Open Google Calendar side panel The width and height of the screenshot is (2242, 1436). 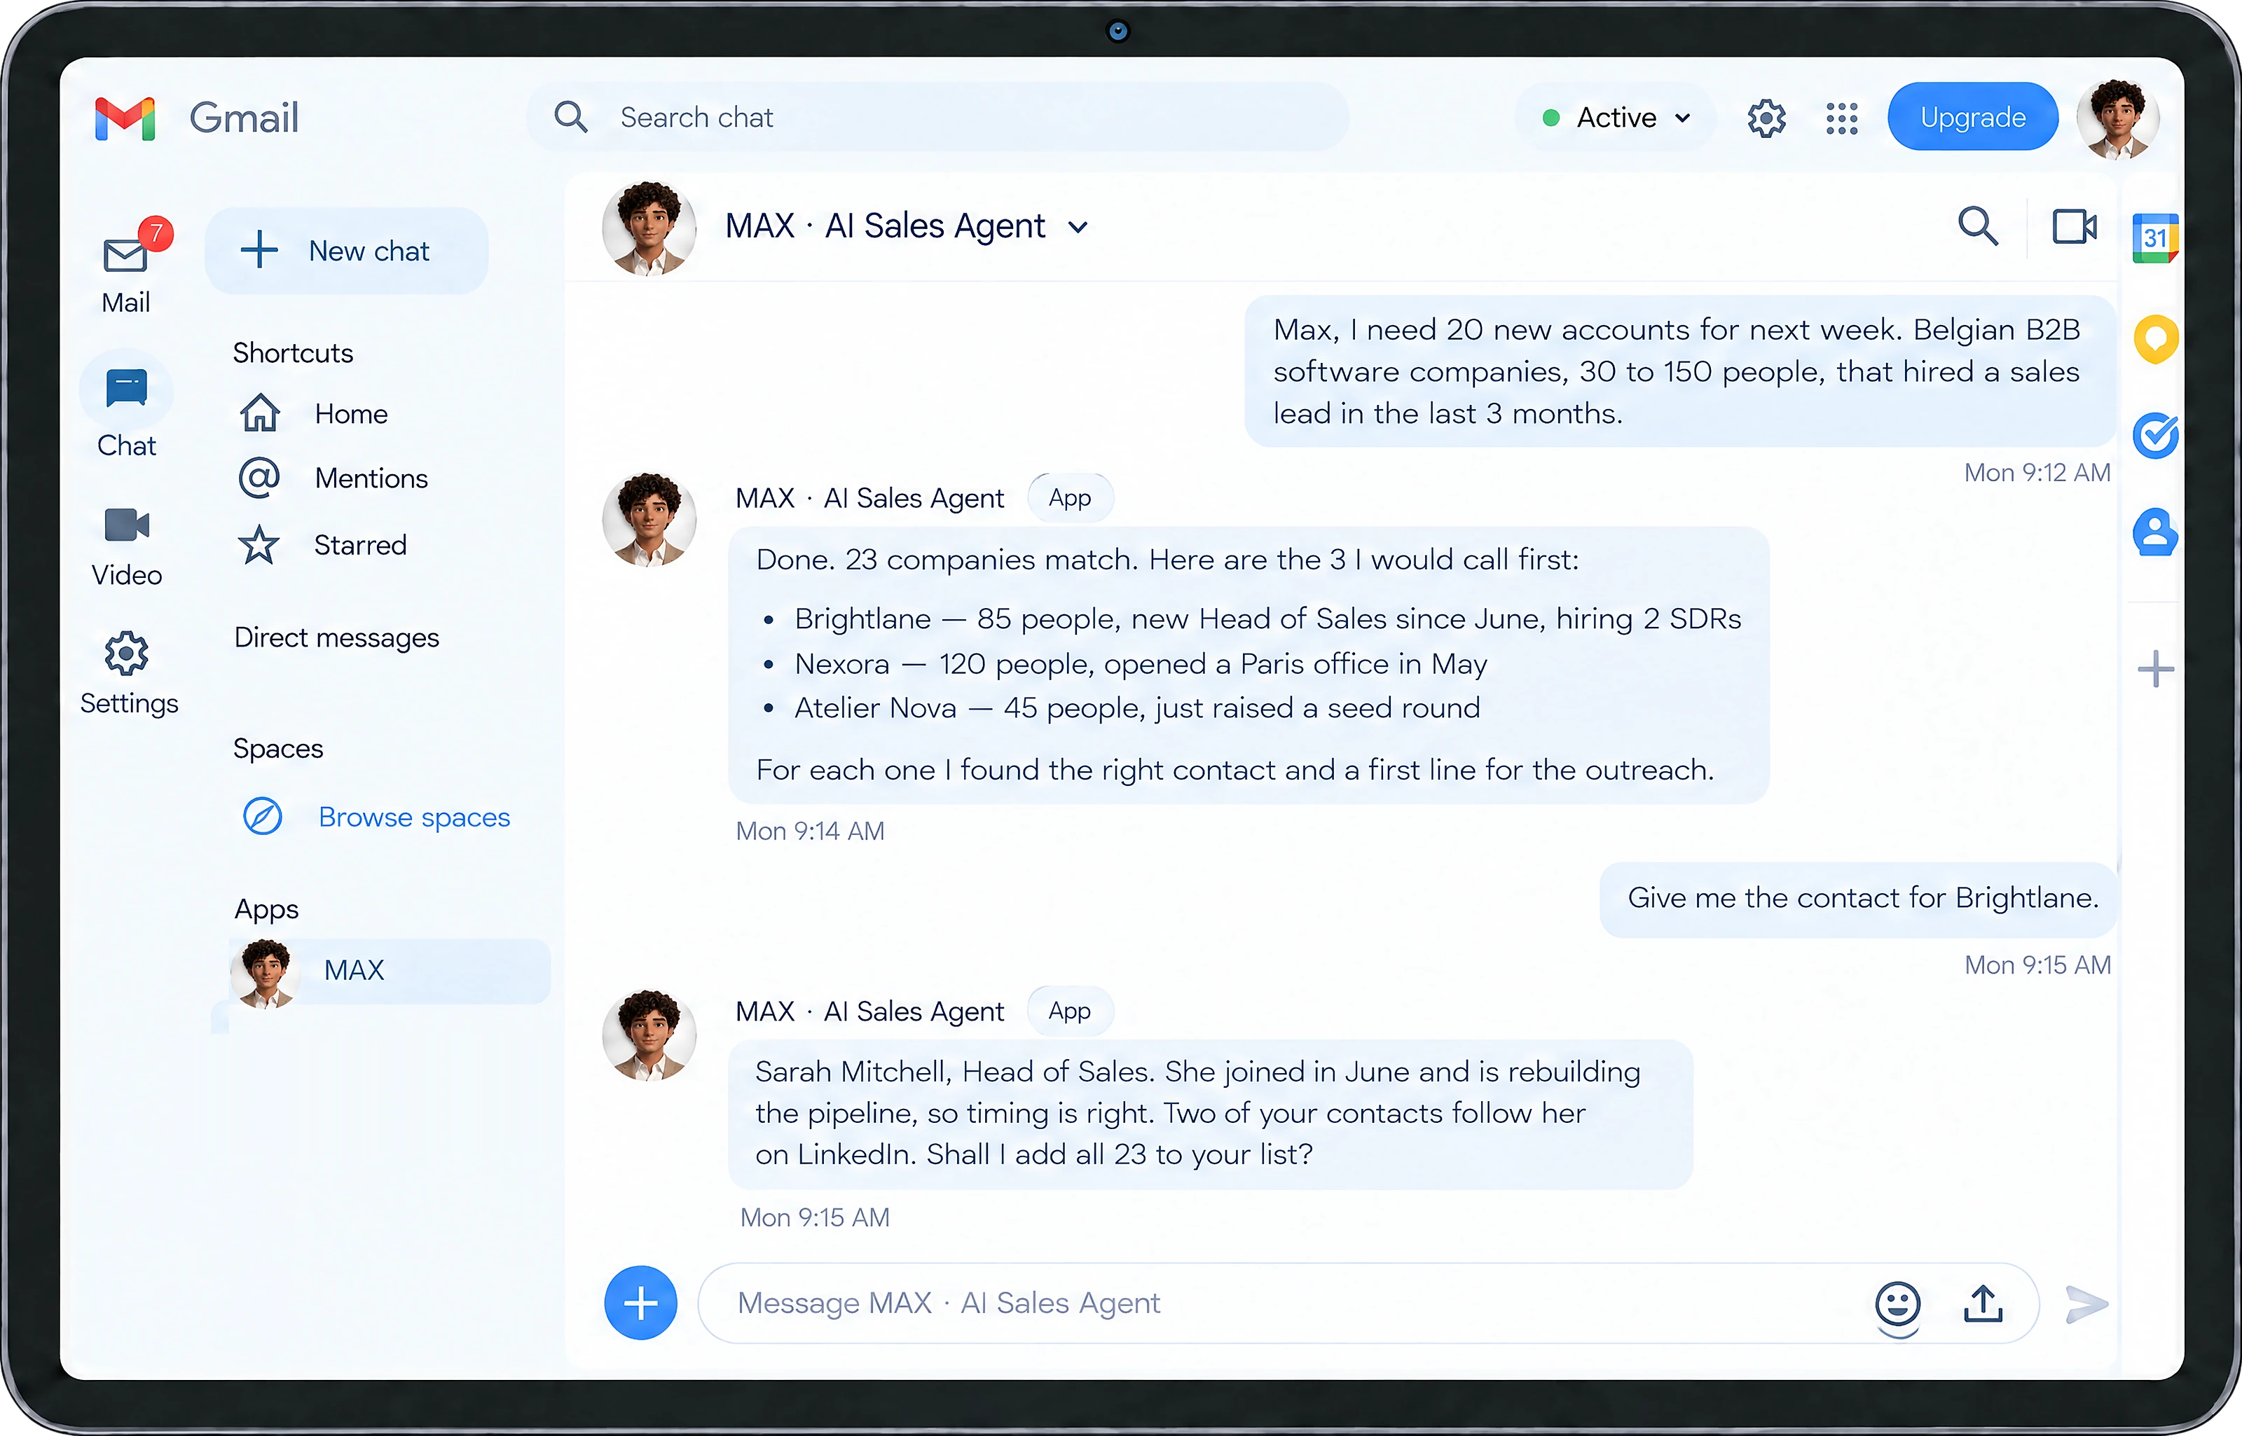click(x=2155, y=239)
